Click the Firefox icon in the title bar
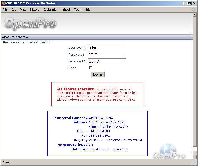Screen dimensions: 198x166 click(3, 3)
